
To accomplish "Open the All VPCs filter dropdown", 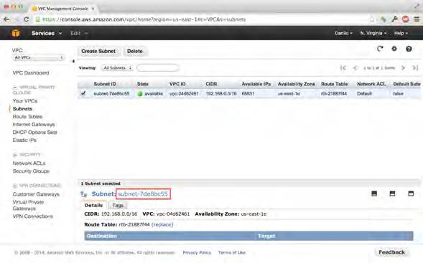I will point(38,57).
